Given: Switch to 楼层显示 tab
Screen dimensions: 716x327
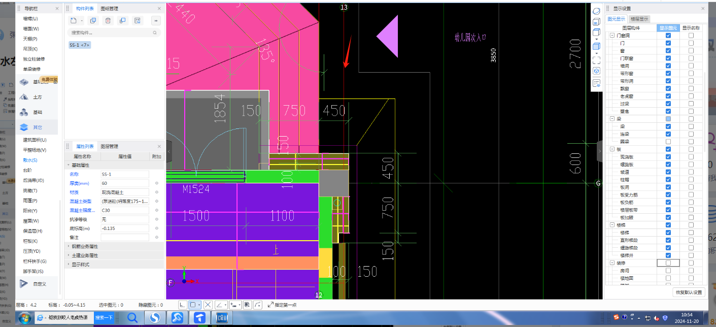Looking at the screenshot, I should pyautogui.click(x=639, y=19).
